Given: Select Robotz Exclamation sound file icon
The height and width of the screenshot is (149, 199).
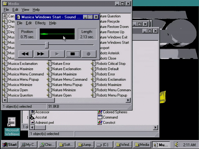Looking at the screenshot, I should pos(93,79).
